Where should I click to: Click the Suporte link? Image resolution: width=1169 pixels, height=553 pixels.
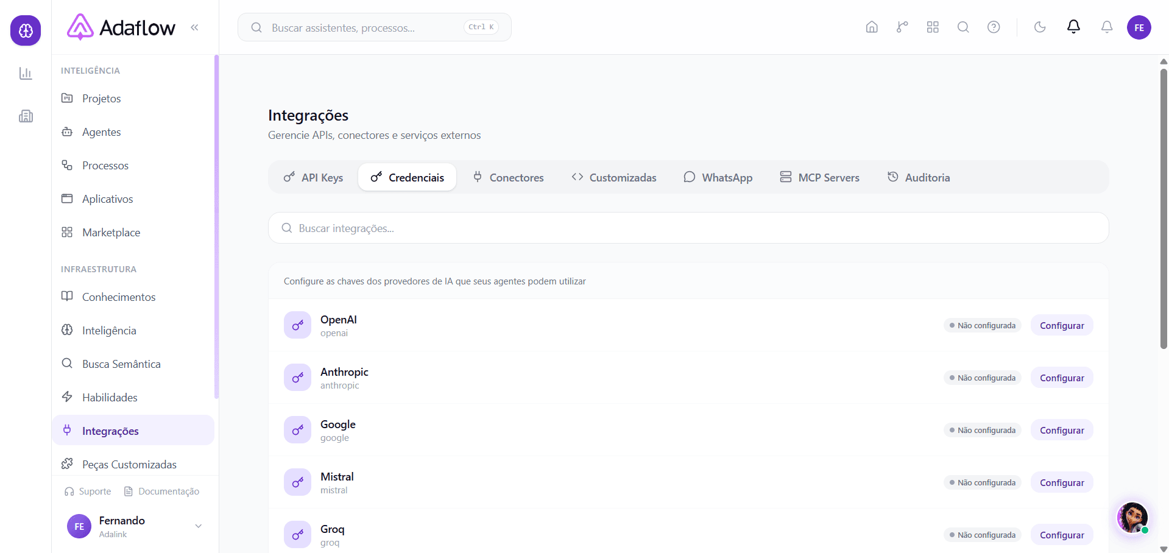click(88, 491)
